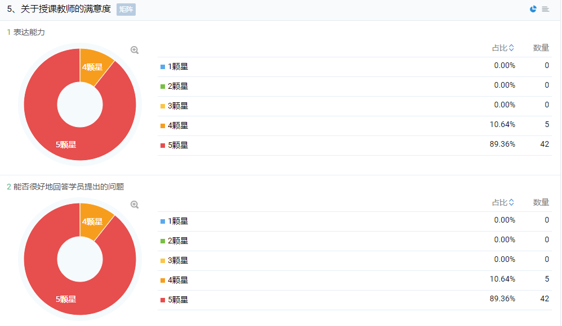Click 5颗星 row label in 表达能力 table
The height and width of the screenshot is (326, 562).
[x=178, y=145]
